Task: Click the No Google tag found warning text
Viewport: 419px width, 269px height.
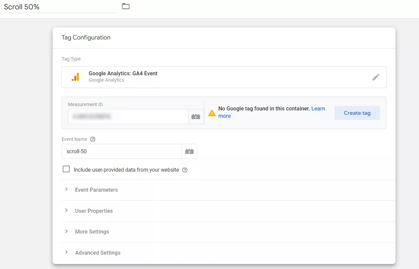Action: click(264, 109)
